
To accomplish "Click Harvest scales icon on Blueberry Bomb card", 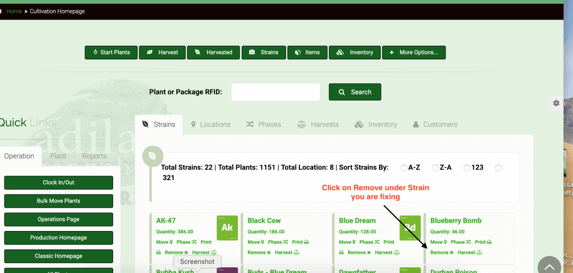I will 480,252.
